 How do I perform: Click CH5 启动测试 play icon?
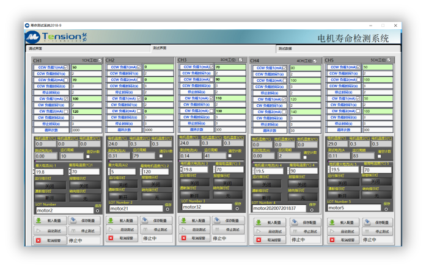(x=331, y=231)
